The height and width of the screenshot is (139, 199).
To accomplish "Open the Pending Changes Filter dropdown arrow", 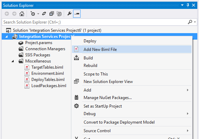I will click(x=38, y=14).
